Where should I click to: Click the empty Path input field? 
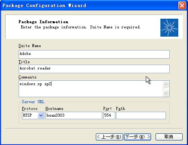click(141, 115)
